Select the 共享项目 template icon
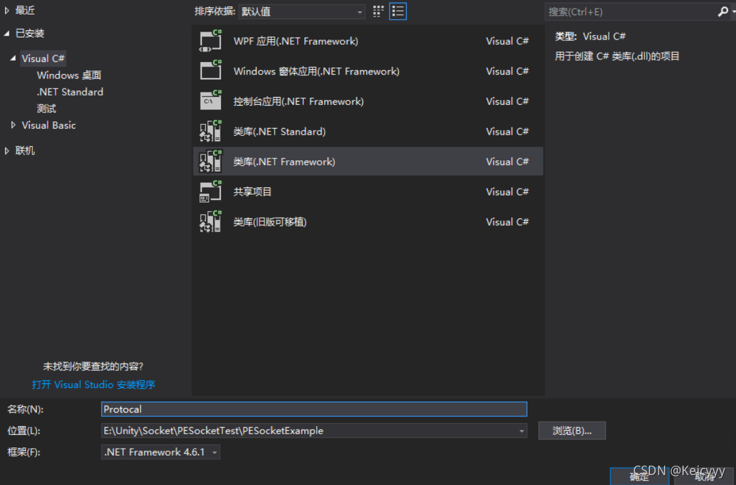 pos(209,191)
